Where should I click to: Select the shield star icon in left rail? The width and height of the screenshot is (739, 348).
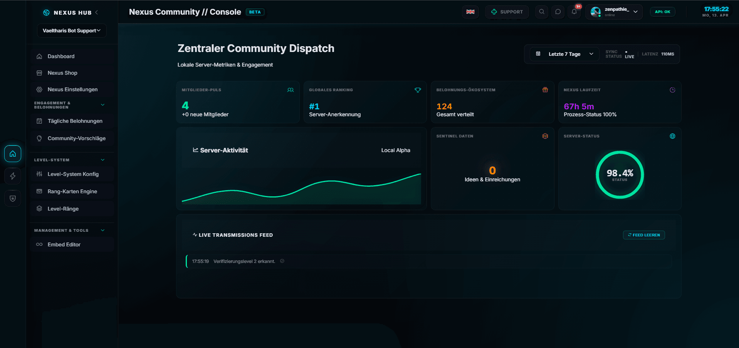coord(13,199)
